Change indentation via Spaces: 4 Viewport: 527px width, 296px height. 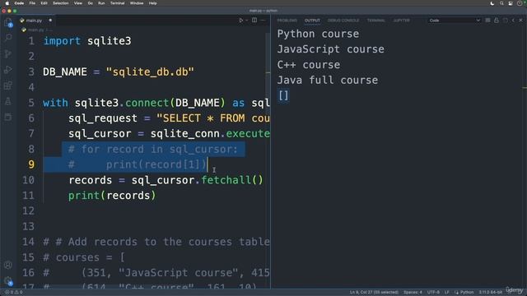coord(413,293)
